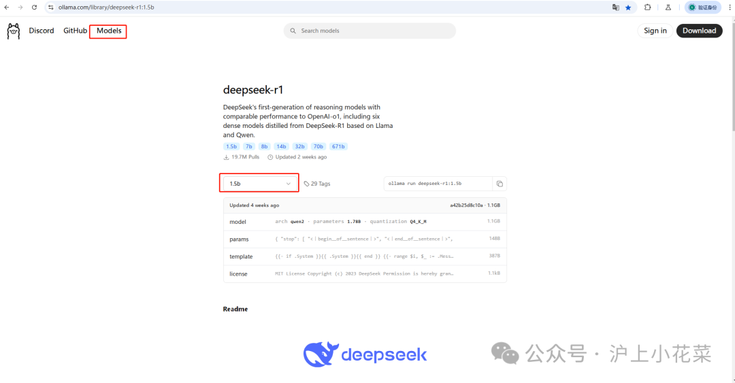Reload the page with the refresh icon
The image size is (735, 383).
tap(34, 7)
